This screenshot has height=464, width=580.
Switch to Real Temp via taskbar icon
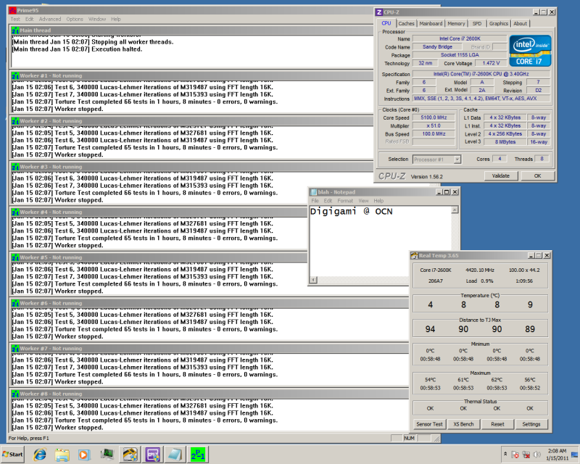(130, 455)
